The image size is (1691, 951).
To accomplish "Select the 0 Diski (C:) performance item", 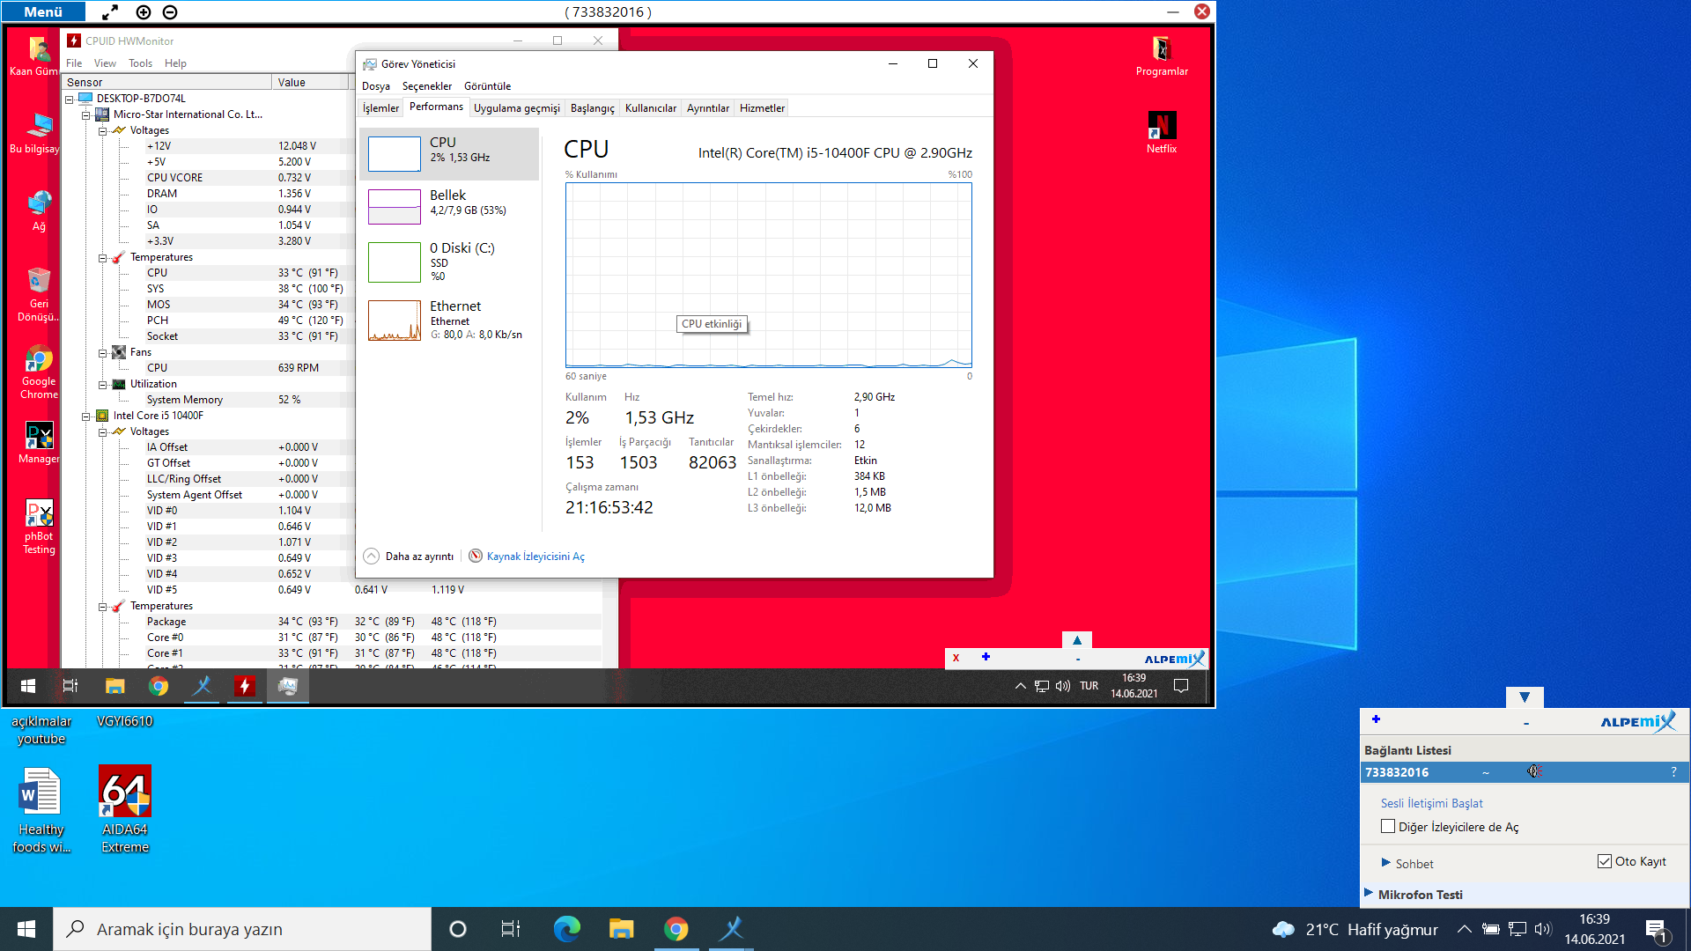I will pos(449,262).
